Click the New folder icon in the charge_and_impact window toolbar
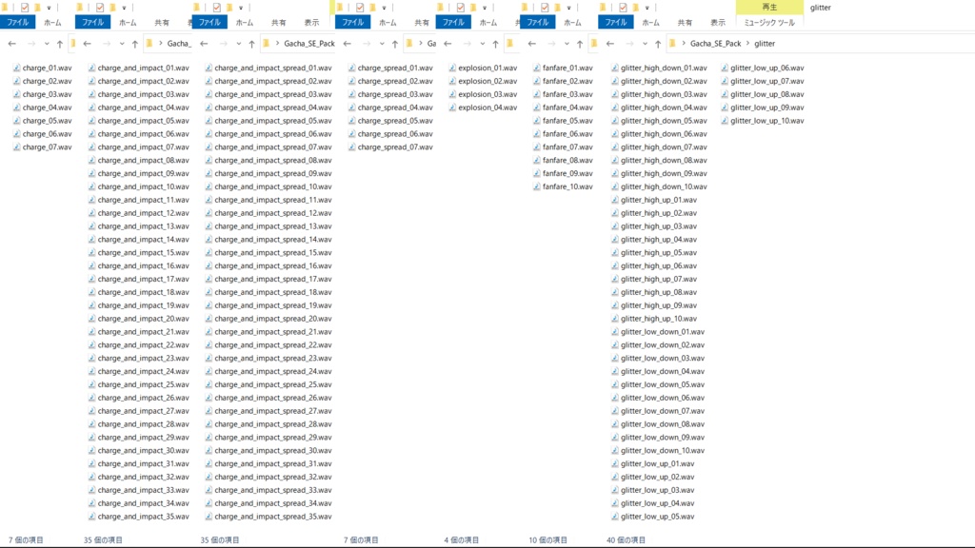The height and width of the screenshot is (548, 975). coord(112,8)
